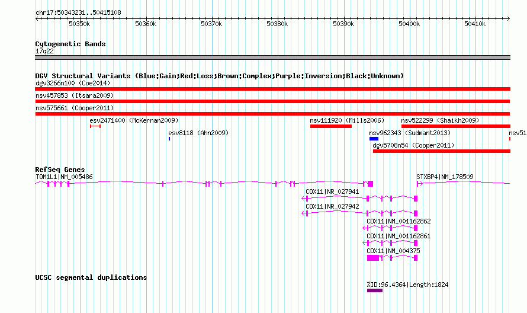The width and height of the screenshot is (527, 313).
Task: Select the COX11 NM_004375 large exon block
Action: [x=373, y=258]
